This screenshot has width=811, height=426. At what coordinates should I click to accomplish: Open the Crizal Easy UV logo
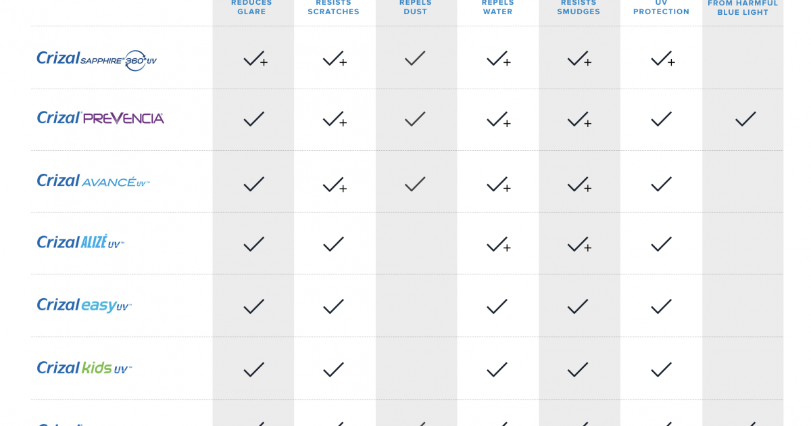coord(84,305)
